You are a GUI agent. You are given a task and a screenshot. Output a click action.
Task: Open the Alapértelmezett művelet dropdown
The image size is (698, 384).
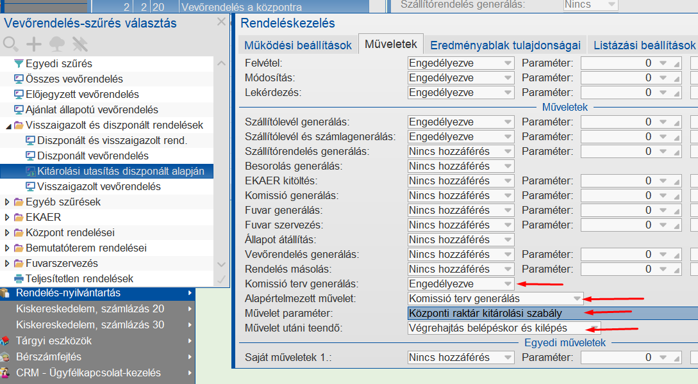(576, 298)
